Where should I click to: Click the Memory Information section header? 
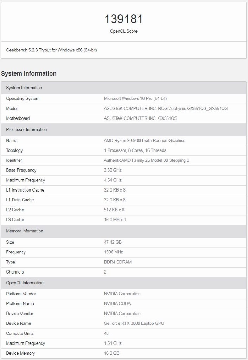pos(25,231)
